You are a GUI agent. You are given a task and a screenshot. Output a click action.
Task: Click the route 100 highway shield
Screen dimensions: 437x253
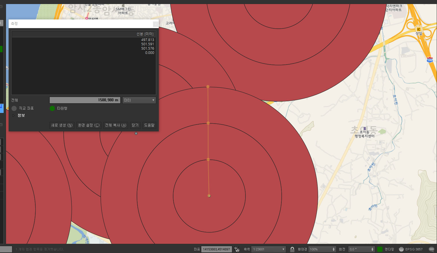tap(430, 60)
